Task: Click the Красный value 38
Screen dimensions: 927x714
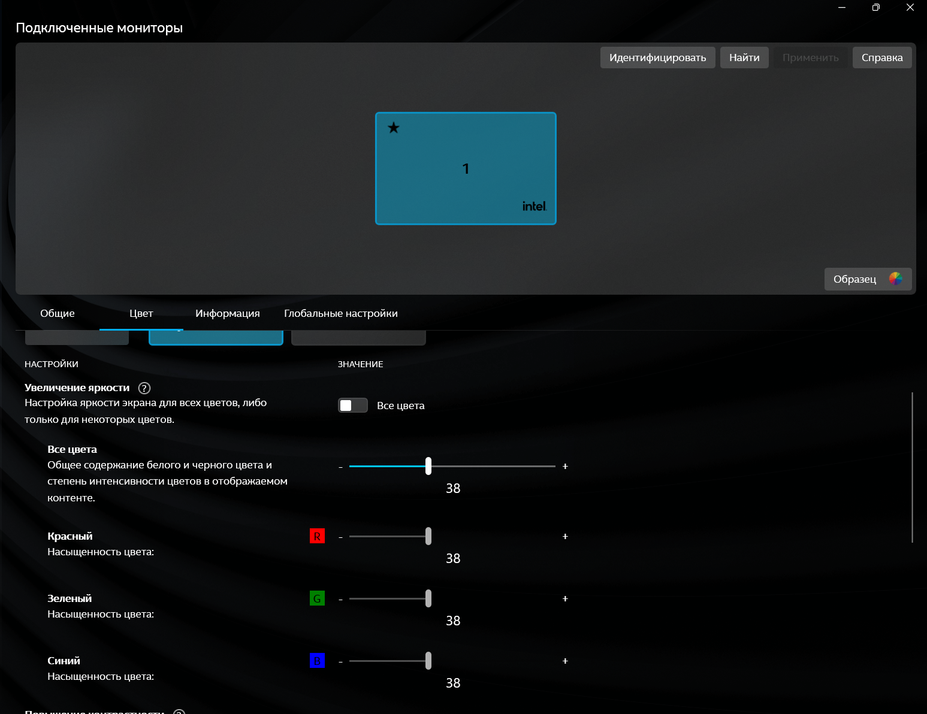Action: pyautogui.click(x=453, y=558)
